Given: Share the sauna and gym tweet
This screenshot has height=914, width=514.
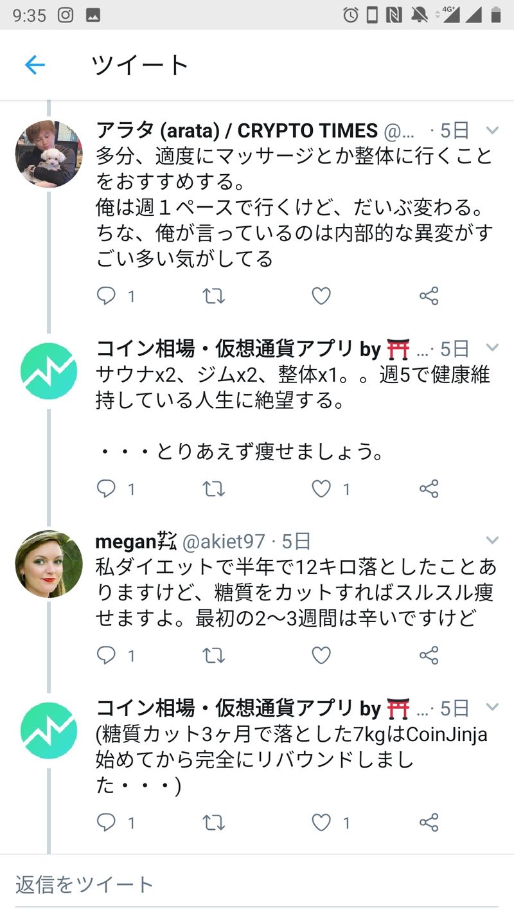Looking at the screenshot, I should (x=429, y=489).
